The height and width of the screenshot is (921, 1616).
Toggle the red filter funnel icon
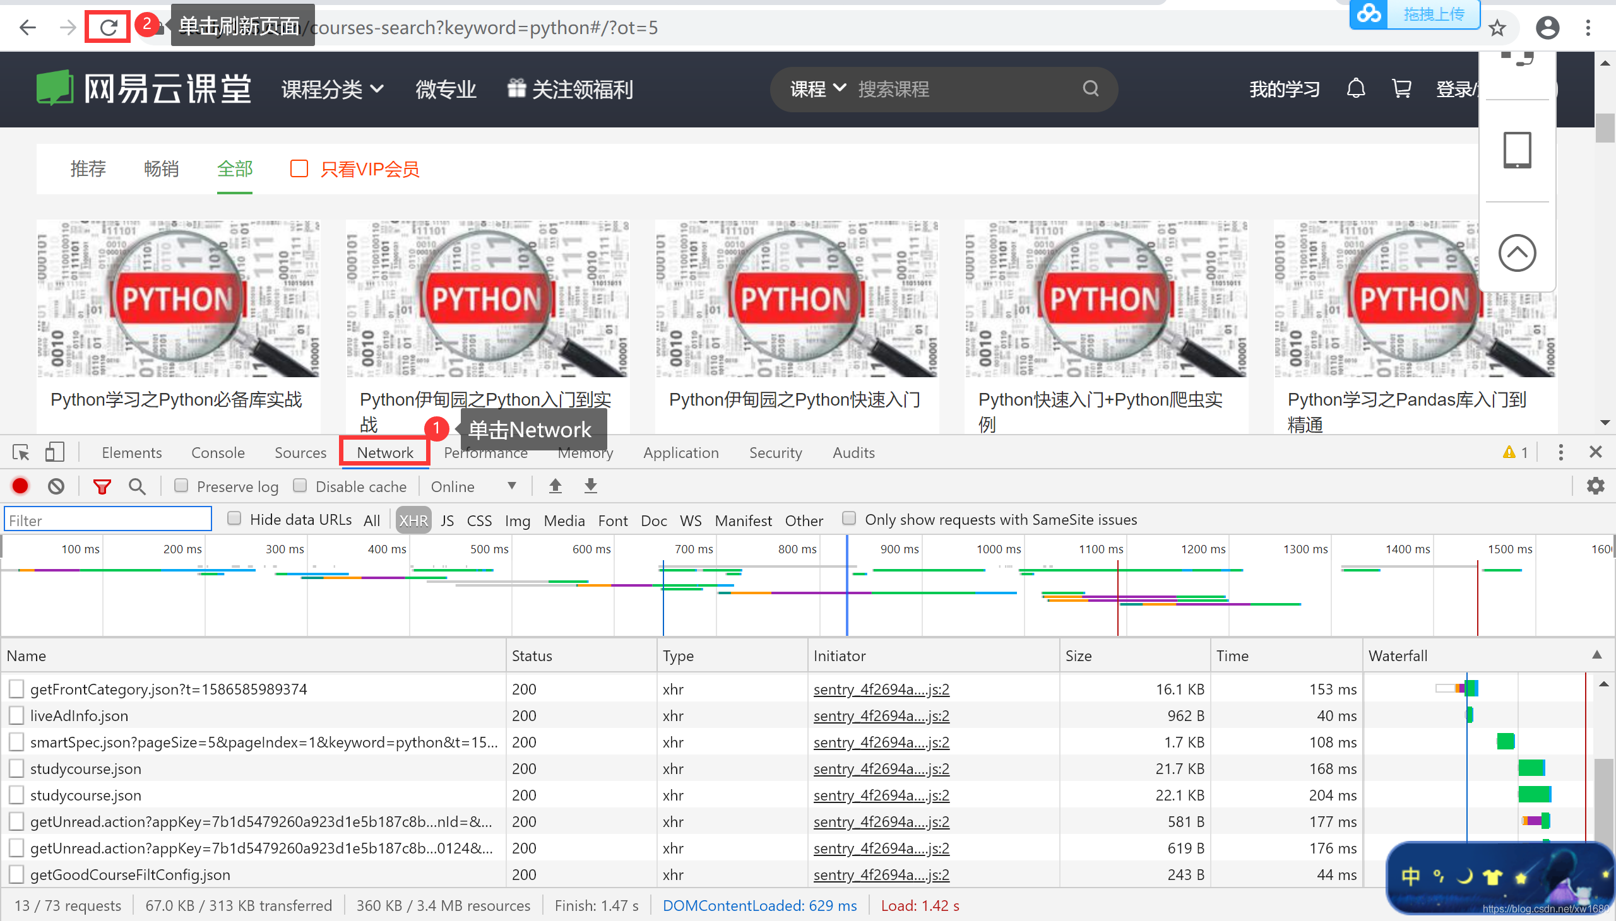[x=102, y=486]
